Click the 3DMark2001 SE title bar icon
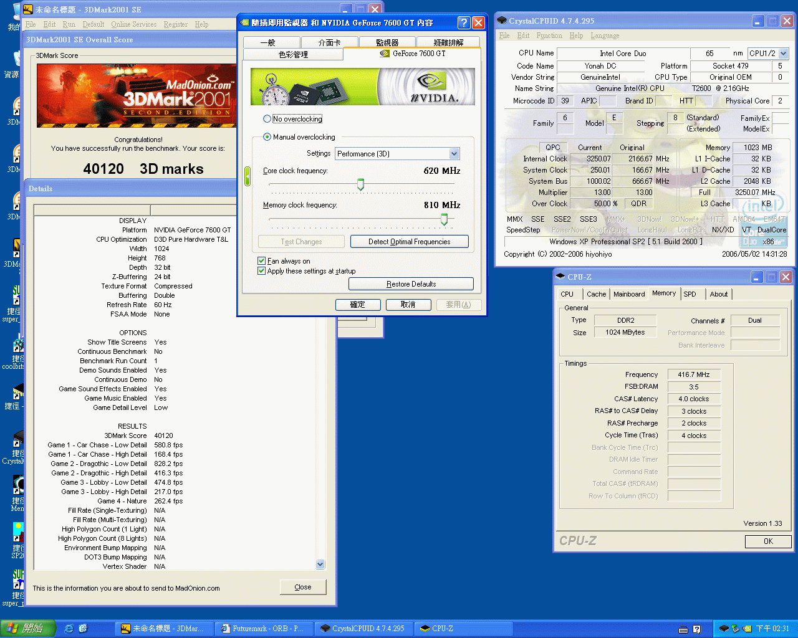The height and width of the screenshot is (638, 798). pos(28,9)
